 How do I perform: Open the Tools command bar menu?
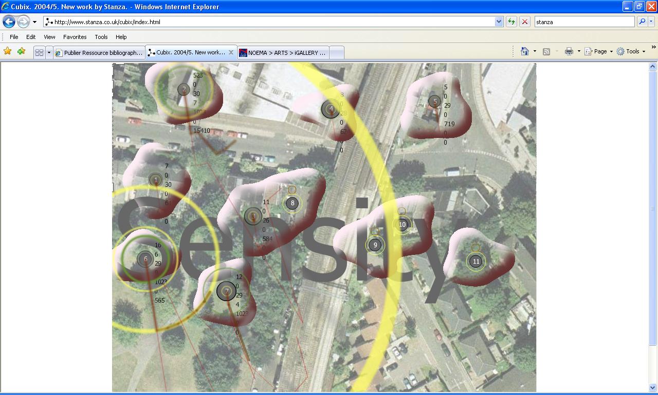[x=631, y=51]
